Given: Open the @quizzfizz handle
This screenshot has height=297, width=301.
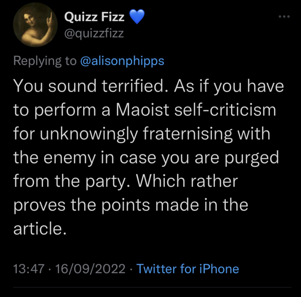Looking at the screenshot, I should coord(94,34).
